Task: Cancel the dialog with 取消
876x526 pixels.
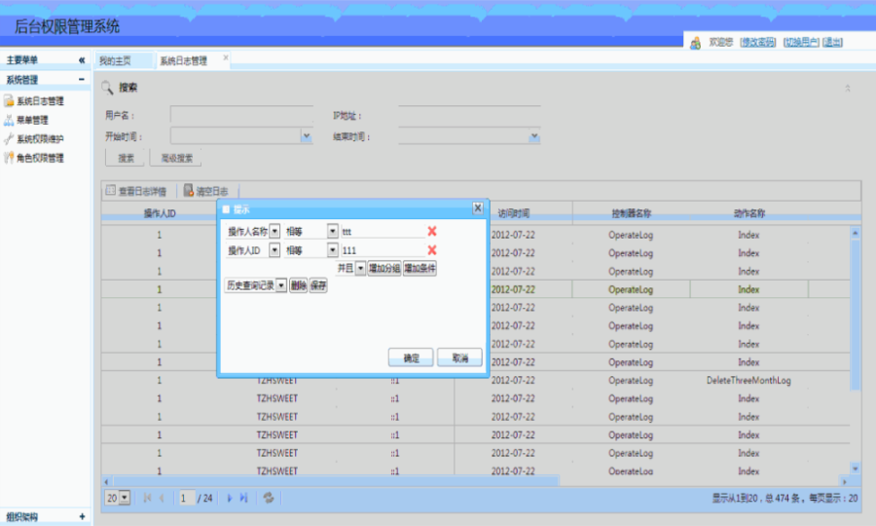Action: click(x=459, y=357)
